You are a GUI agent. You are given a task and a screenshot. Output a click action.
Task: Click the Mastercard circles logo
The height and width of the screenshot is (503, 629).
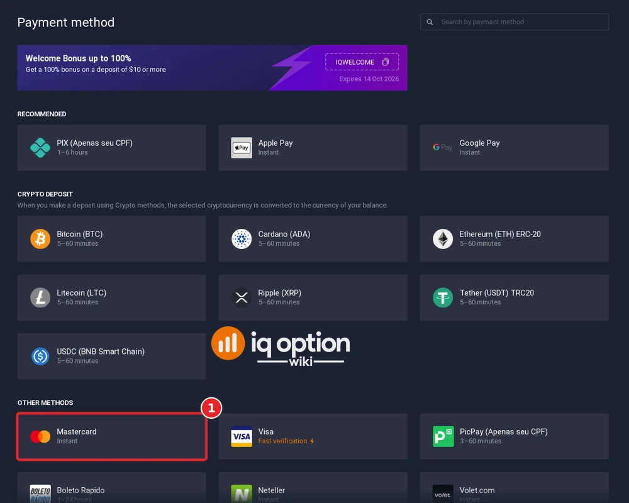(x=40, y=436)
